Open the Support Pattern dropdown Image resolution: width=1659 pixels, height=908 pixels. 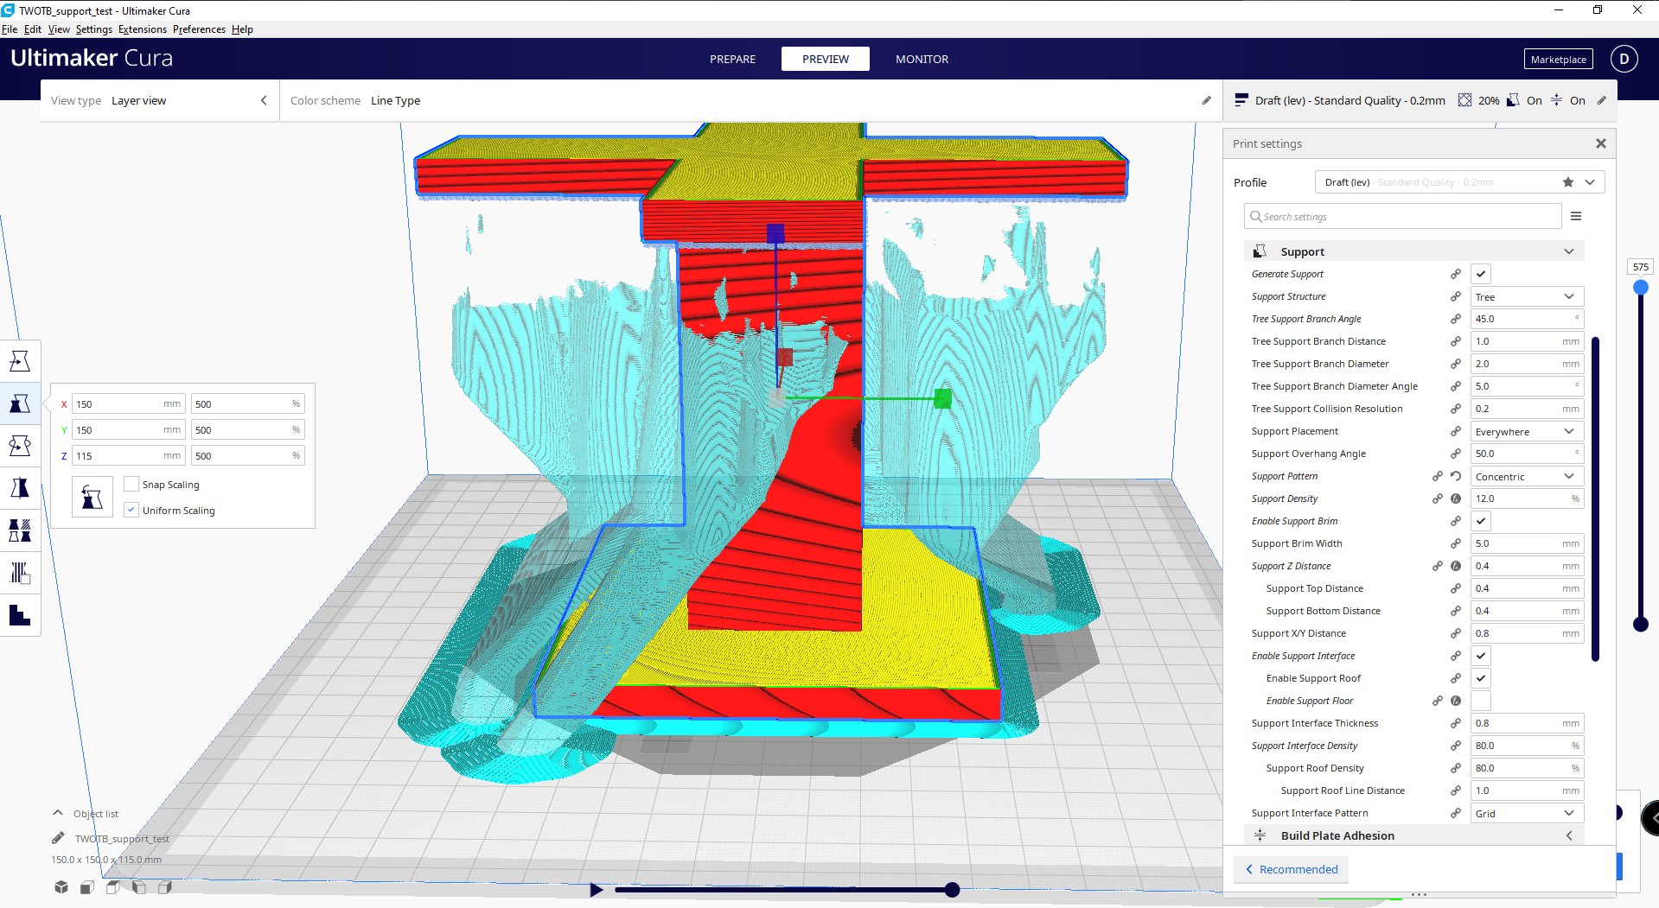click(1527, 476)
